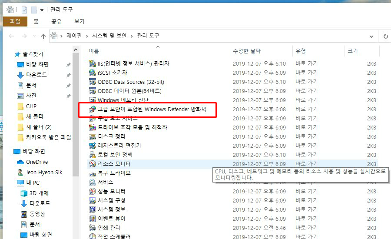Open the quick access toolbar dropdown arrow
The width and height of the screenshot is (391, 239).
point(42,10)
